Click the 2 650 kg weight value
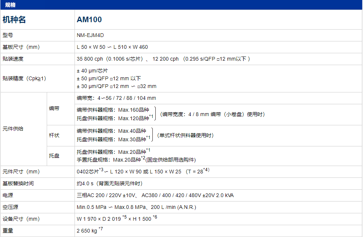 click(x=90, y=230)
